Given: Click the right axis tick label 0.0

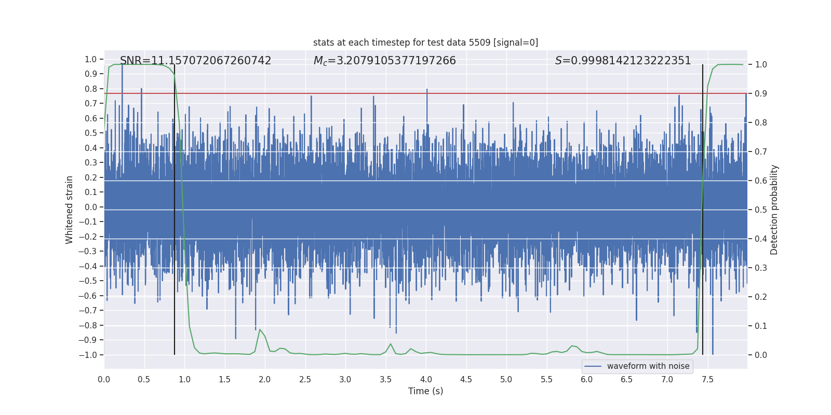Looking at the screenshot, I should tap(761, 355).
